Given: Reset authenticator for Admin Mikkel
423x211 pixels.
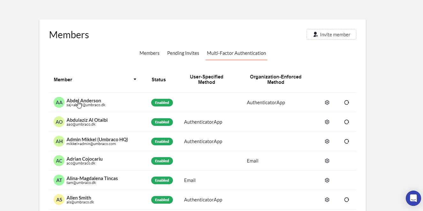Looking at the screenshot, I should click(347, 141).
